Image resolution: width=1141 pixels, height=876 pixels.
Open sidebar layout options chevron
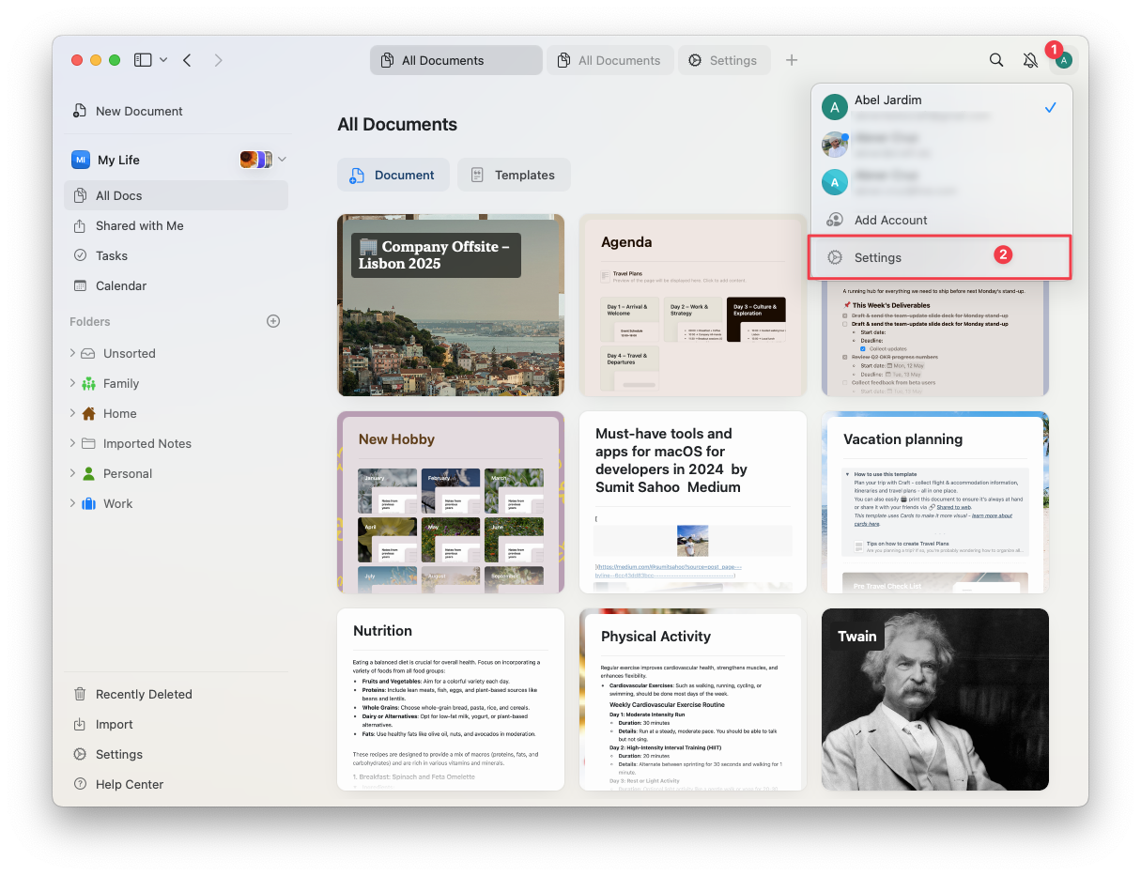pos(163,60)
